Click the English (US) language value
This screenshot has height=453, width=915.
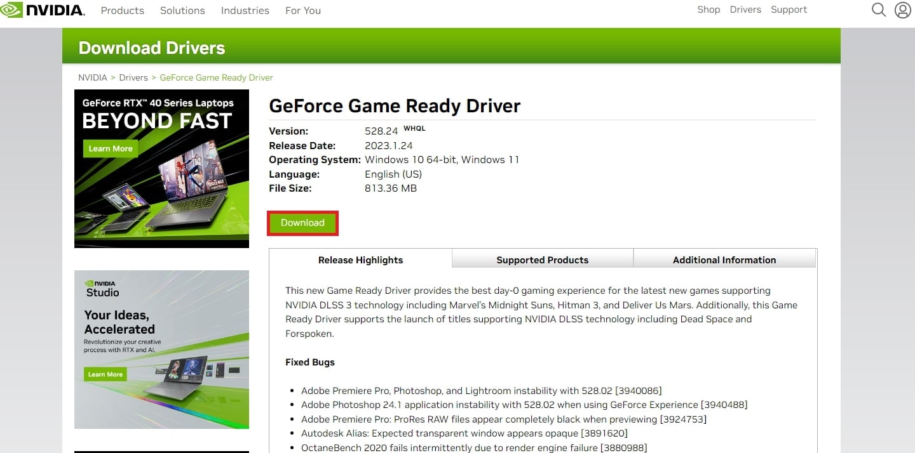pos(393,174)
